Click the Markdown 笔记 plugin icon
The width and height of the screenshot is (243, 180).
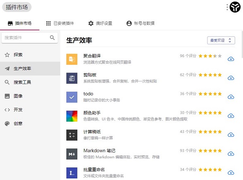click(72, 154)
